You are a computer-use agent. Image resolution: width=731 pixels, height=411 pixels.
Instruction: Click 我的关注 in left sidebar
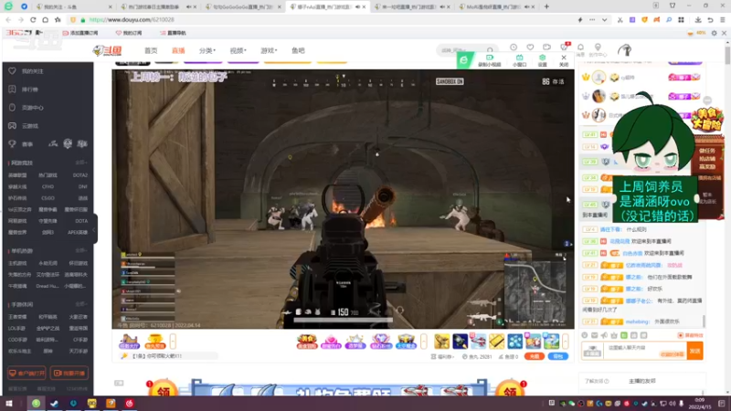click(x=32, y=71)
